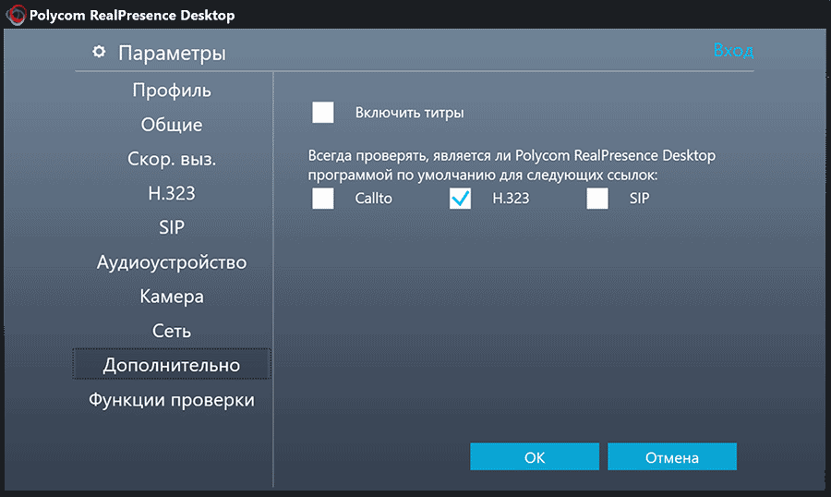This screenshot has width=831, height=497.
Task: Click the Polycom RealPresence Desktop window title
Action: pyautogui.click(x=132, y=16)
